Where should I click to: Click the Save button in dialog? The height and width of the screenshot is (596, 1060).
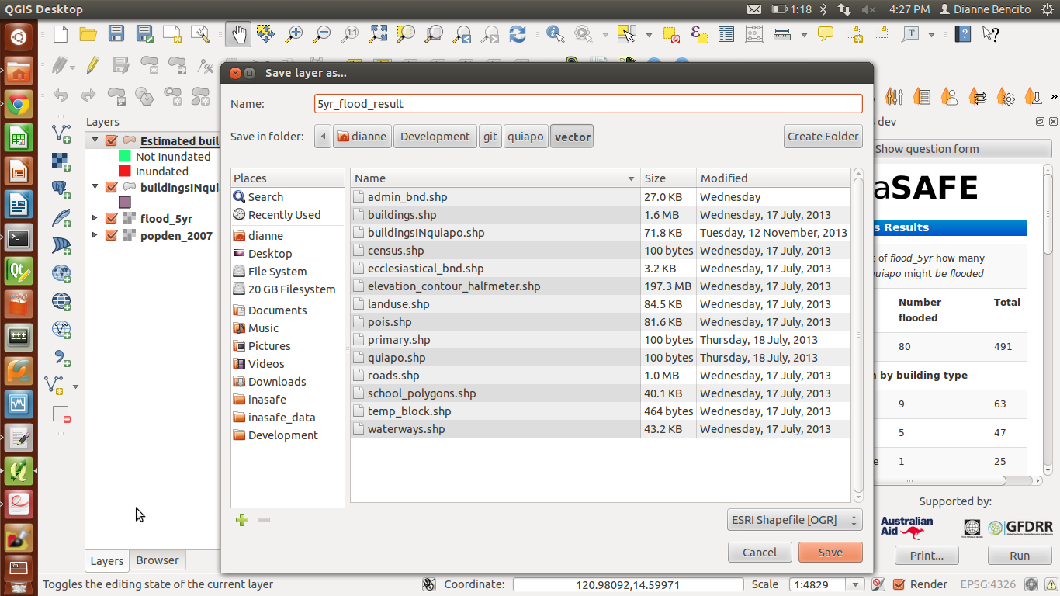[x=830, y=553]
